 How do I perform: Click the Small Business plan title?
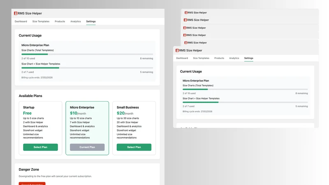[x=128, y=107]
